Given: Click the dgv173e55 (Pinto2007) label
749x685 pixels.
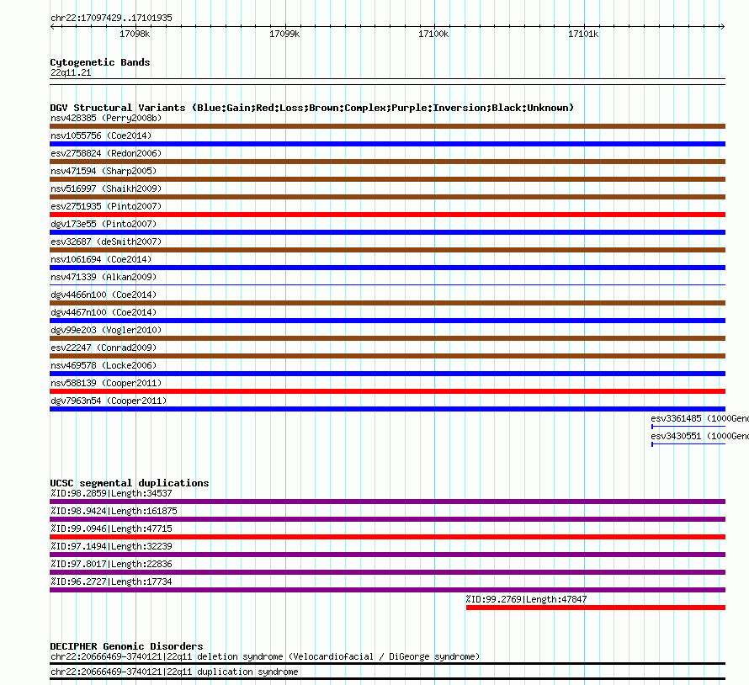Looking at the screenshot, I should point(104,224).
